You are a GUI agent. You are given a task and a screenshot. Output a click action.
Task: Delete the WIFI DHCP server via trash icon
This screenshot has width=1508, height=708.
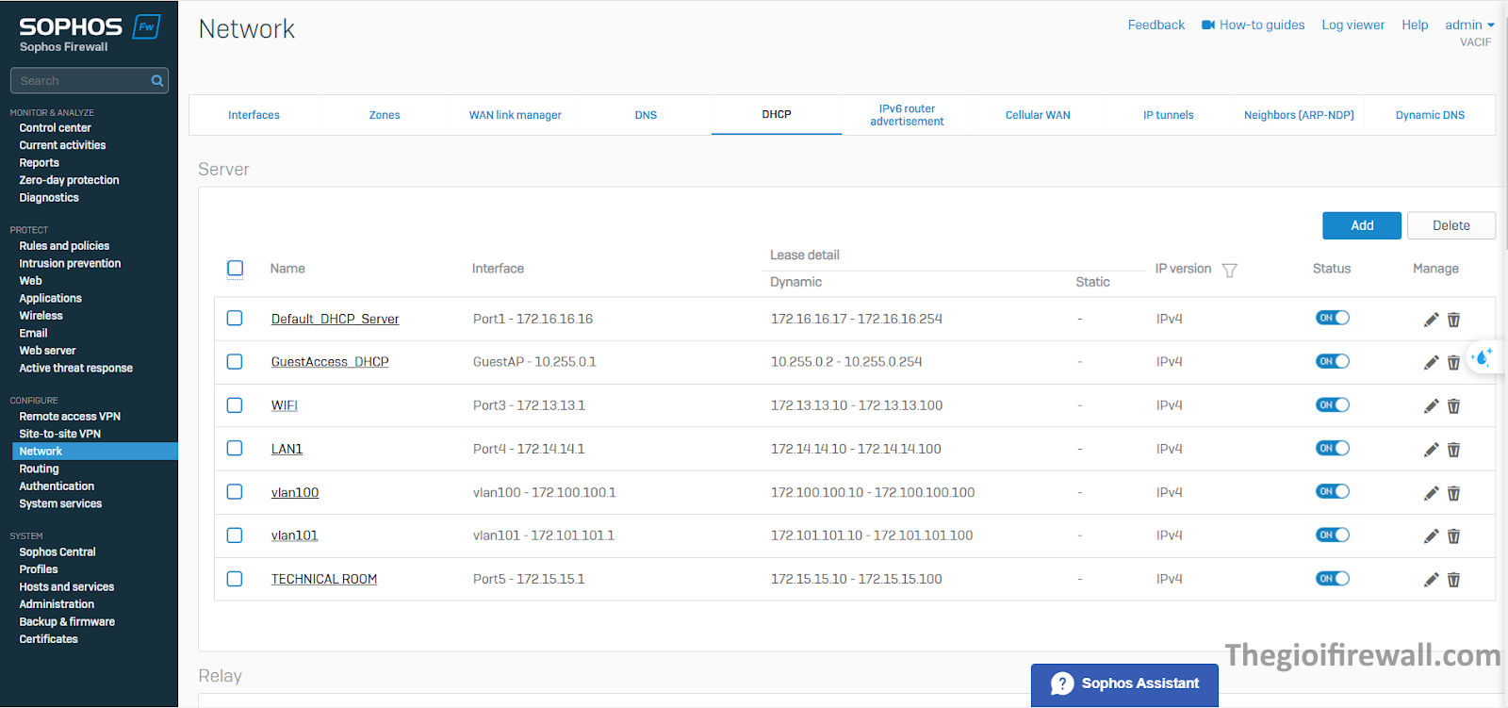(x=1453, y=406)
